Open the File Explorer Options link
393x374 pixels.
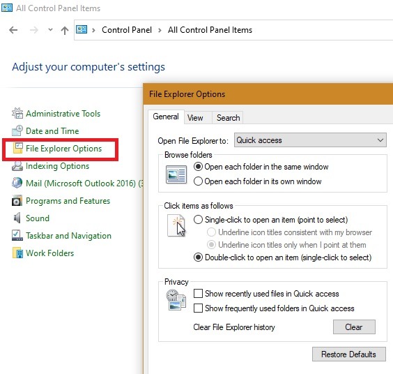pos(63,149)
